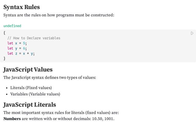Place cursor on 'let z = x + y;' line
The image size is (196, 122).
(x=21, y=53)
